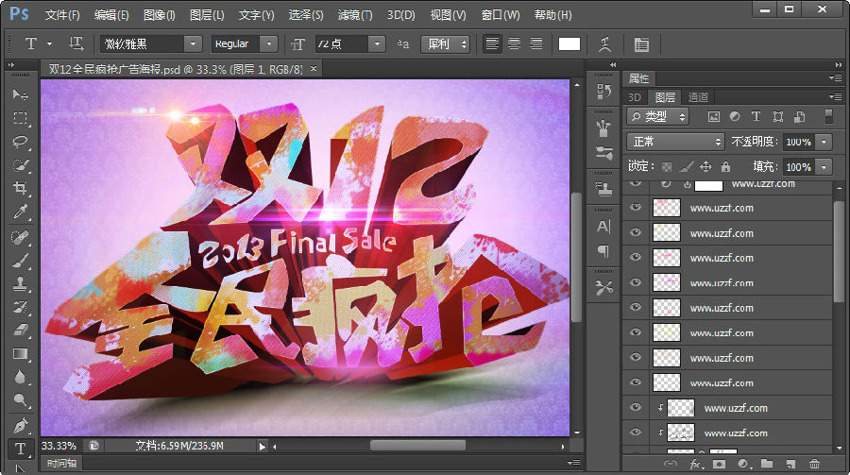This screenshot has height=475, width=850.
Task: Add a layer style via fx icon
Action: pos(696,464)
